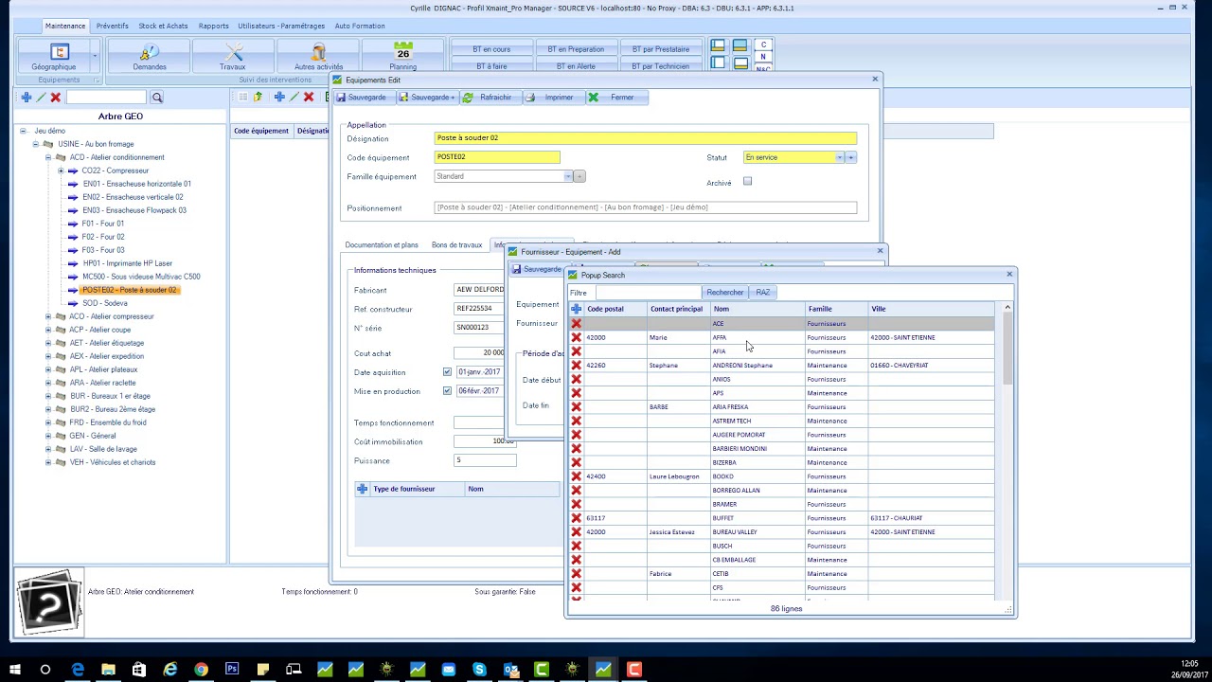
Task: Switch to Documentation et plans tab
Action: tap(382, 245)
